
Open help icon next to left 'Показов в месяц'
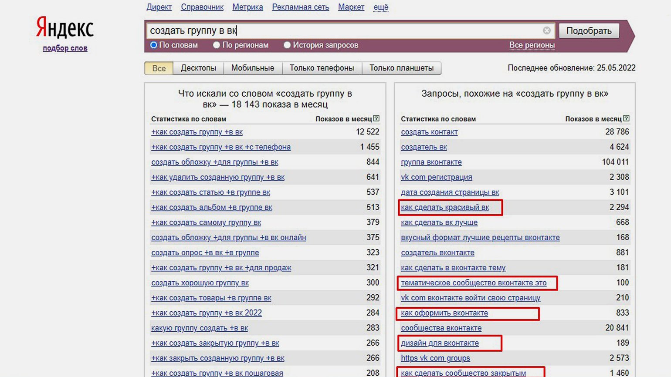pyautogui.click(x=376, y=118)
